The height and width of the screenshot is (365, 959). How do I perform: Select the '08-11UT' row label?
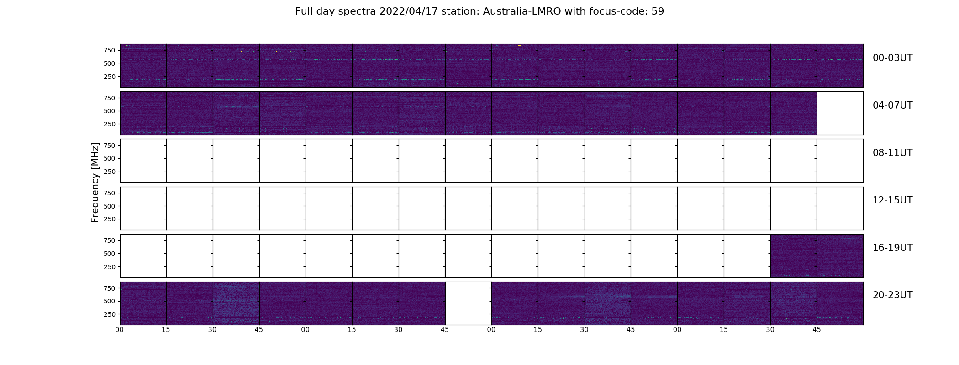click(x=892, y=153)
